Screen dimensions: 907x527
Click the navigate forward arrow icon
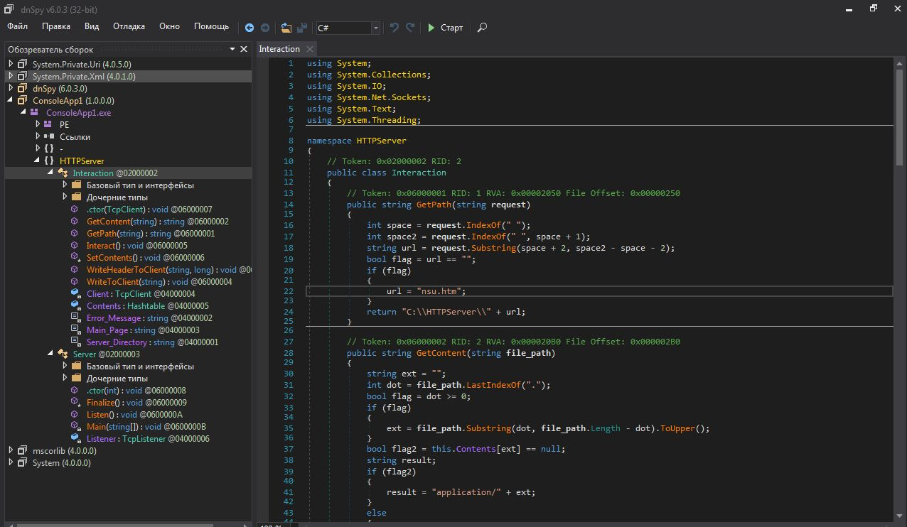click(x=265, y=28)
